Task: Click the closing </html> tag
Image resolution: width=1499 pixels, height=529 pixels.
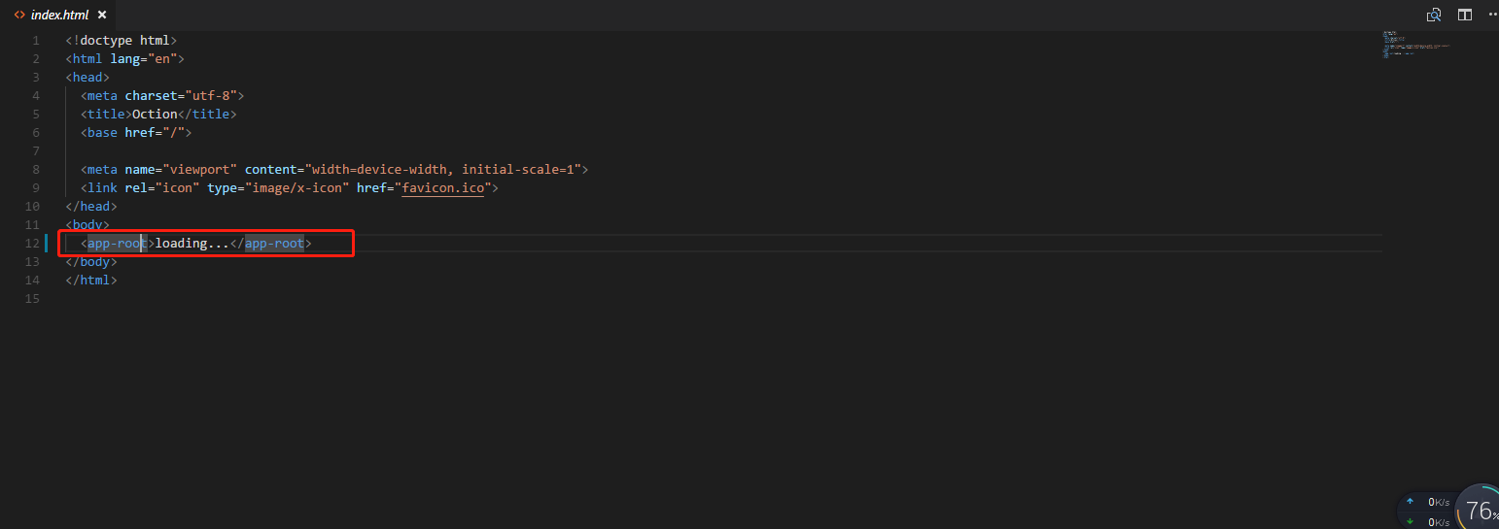Action: pos(91,281)
